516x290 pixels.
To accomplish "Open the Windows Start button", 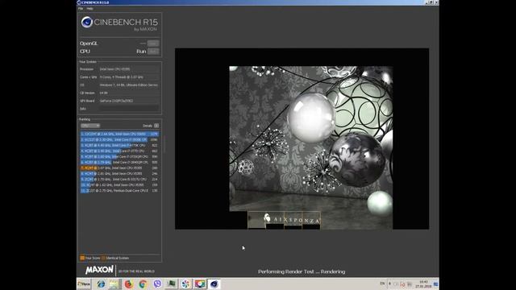I will click(84, 284).
